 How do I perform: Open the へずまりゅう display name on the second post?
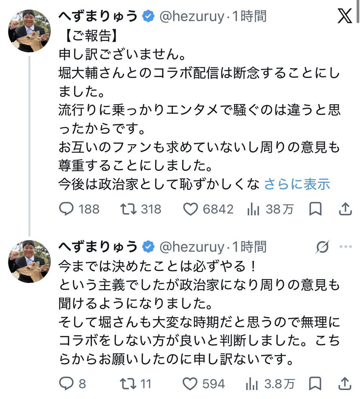(x=98, y=247)
